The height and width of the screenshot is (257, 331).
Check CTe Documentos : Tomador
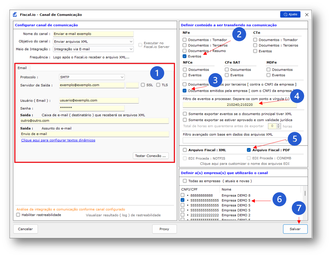tap(255, 40)
